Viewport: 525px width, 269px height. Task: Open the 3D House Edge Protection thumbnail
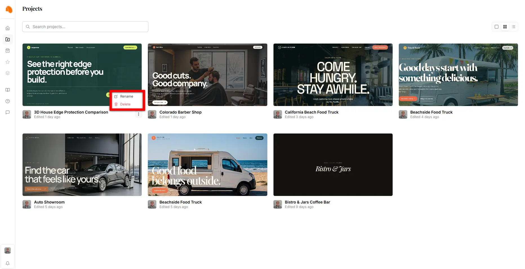(x=82, y=75)
